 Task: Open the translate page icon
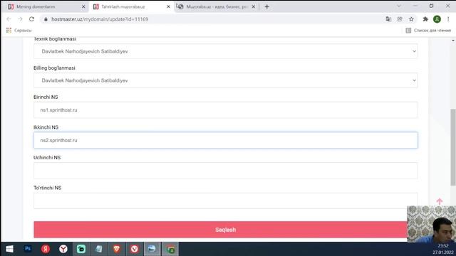click(388, 19)
